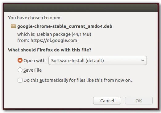Viewport: 161px width, 113px height.
Task: Click the "What should Firefox do" heading
Action: [x=50, y=50]
